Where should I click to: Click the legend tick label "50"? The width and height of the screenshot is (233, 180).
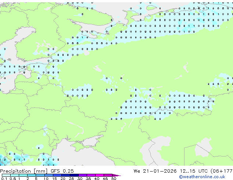[114, 179]
